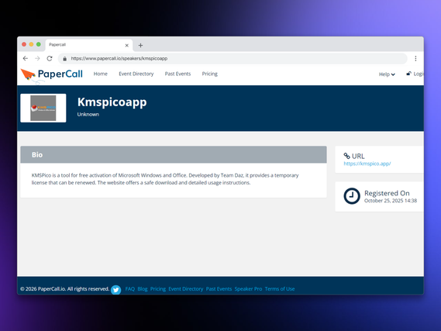The height and width of the screenshot is (331, 441).
Task: Click the browser forward arrow
Action: (x=37, y=58)
